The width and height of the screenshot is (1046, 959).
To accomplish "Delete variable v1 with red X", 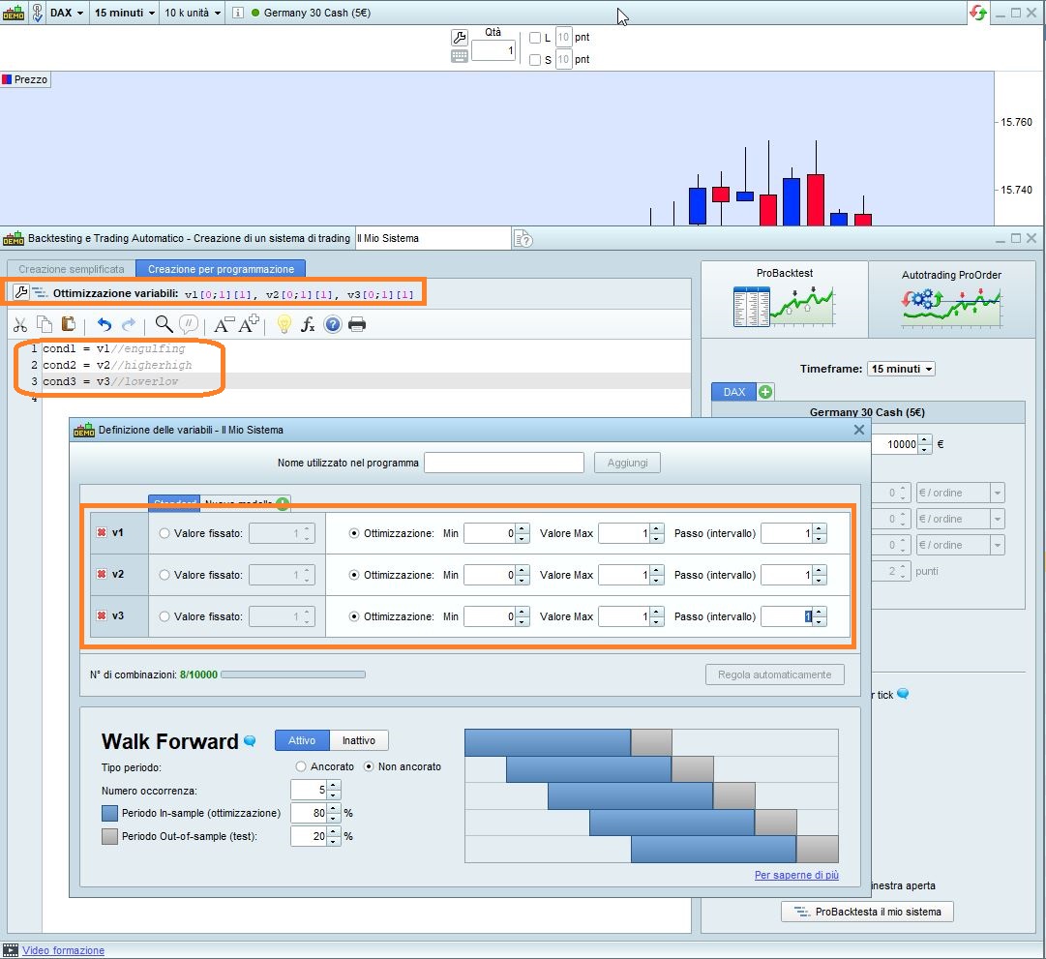I will point(102,532).
